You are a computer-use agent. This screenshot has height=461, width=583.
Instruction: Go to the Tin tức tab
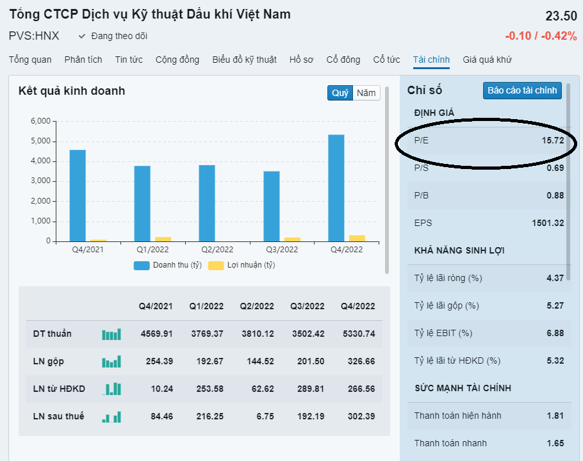click(129, 60)
